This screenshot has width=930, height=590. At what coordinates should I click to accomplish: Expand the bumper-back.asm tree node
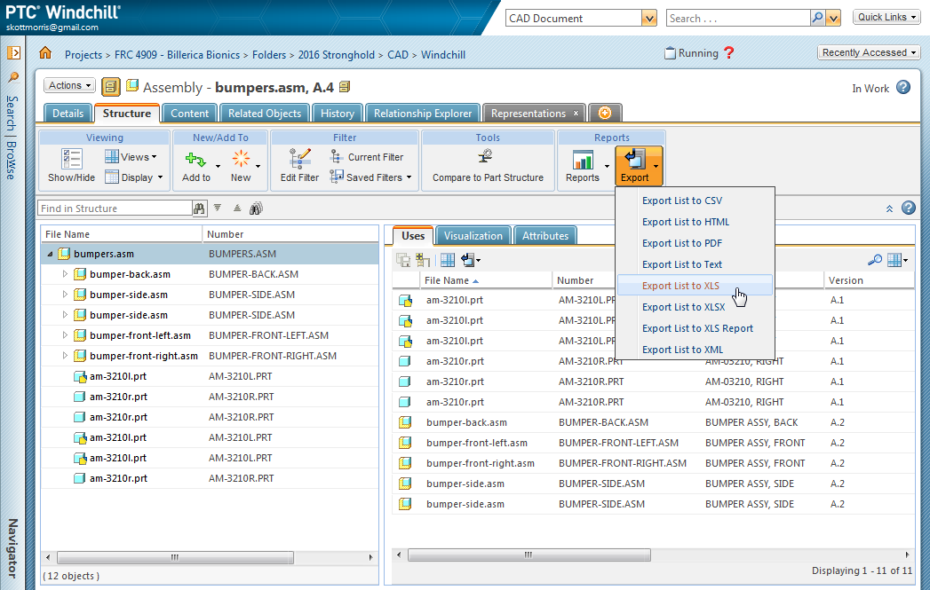coord(65,274)
